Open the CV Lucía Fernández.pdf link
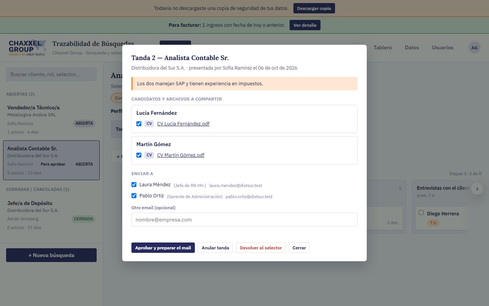This screenshot has width=489, height=306. pyautogui.click(x=183, y=124)
